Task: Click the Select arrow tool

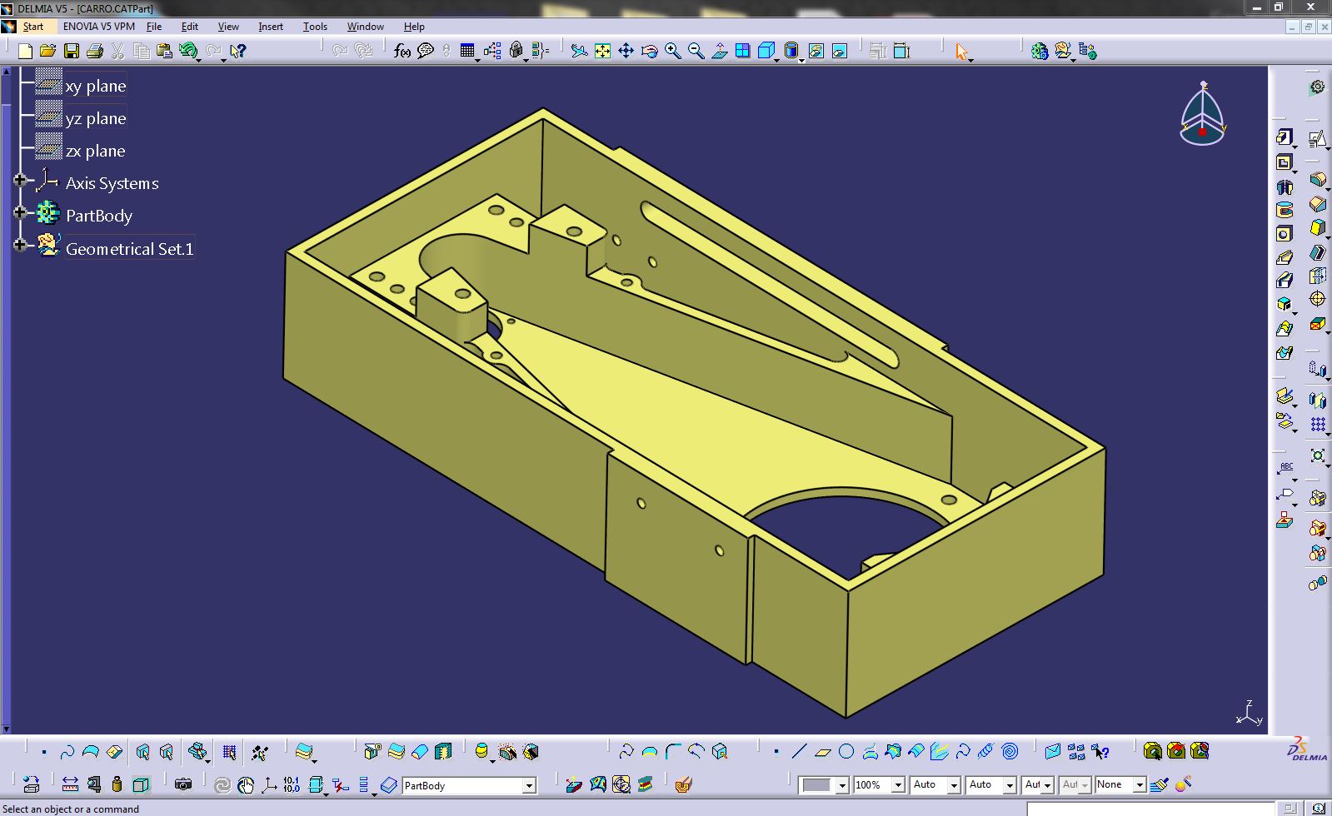Action: tap(962, 51)
